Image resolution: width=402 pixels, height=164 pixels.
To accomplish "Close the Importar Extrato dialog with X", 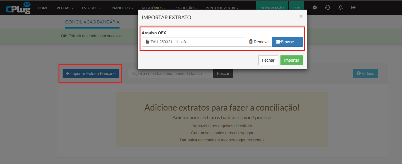I will pos(301,16).
